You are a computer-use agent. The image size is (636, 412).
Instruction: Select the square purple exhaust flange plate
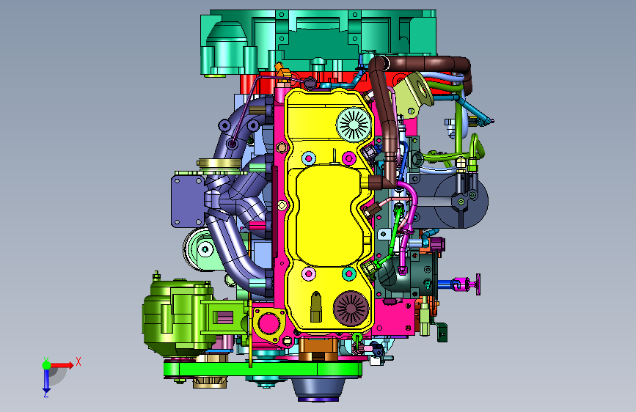(x=187, y=201)
